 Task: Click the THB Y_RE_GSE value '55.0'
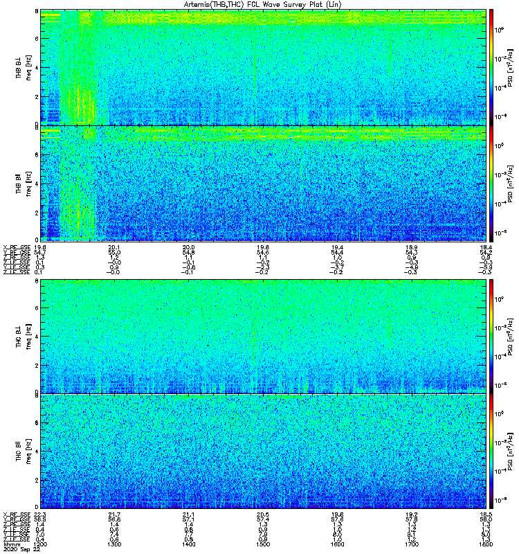[114, 253]
